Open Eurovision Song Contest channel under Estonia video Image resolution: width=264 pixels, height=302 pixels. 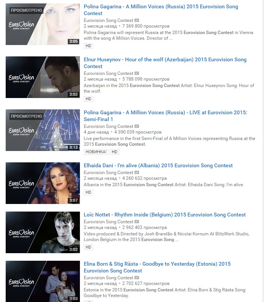[108, 278]
